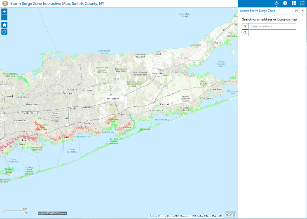
Task: Click the coordinate crosshair icon
Action: coord(40,213)
